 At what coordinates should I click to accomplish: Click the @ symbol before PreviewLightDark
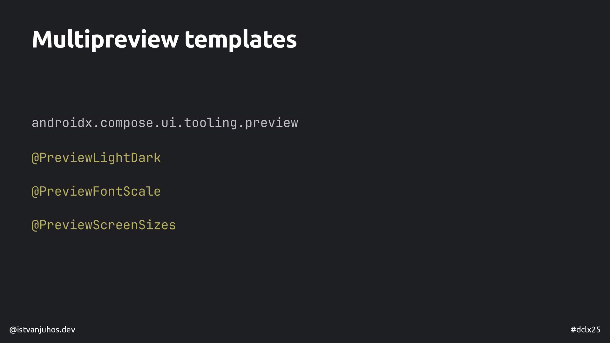[35, 158]
